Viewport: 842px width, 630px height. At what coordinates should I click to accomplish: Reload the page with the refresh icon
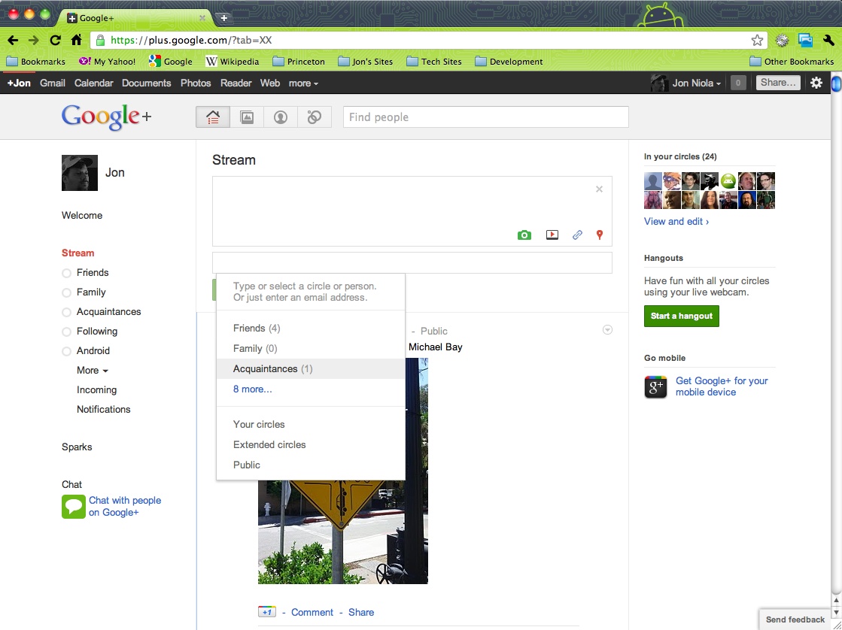55,41
